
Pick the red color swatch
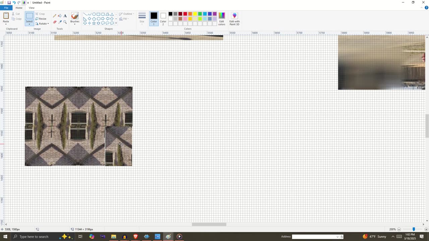(x=185, y=14)
